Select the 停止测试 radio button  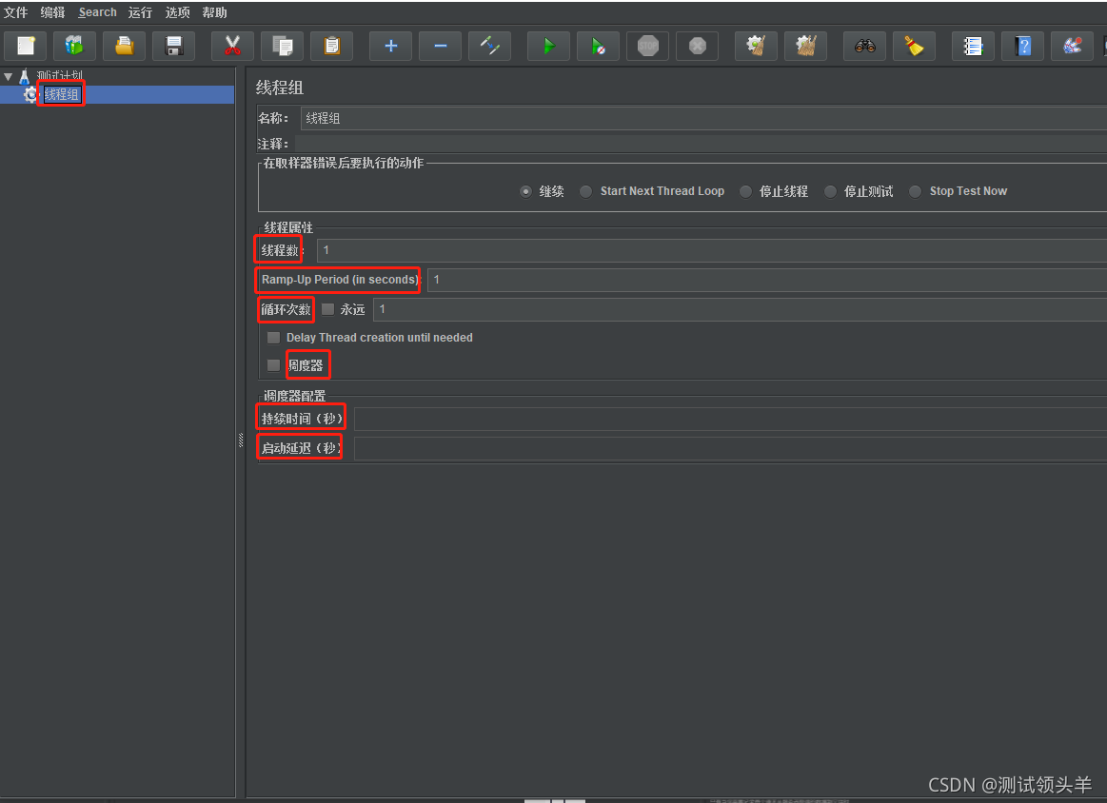point(830,191)
